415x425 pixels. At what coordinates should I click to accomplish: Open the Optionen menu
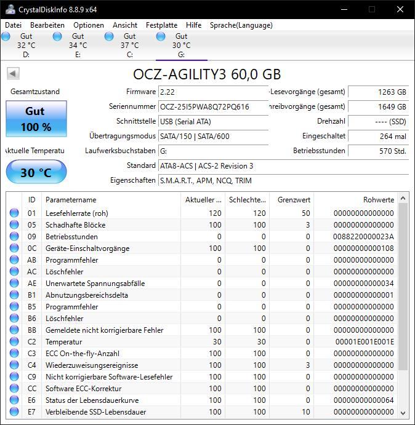(x=89, y=25)
